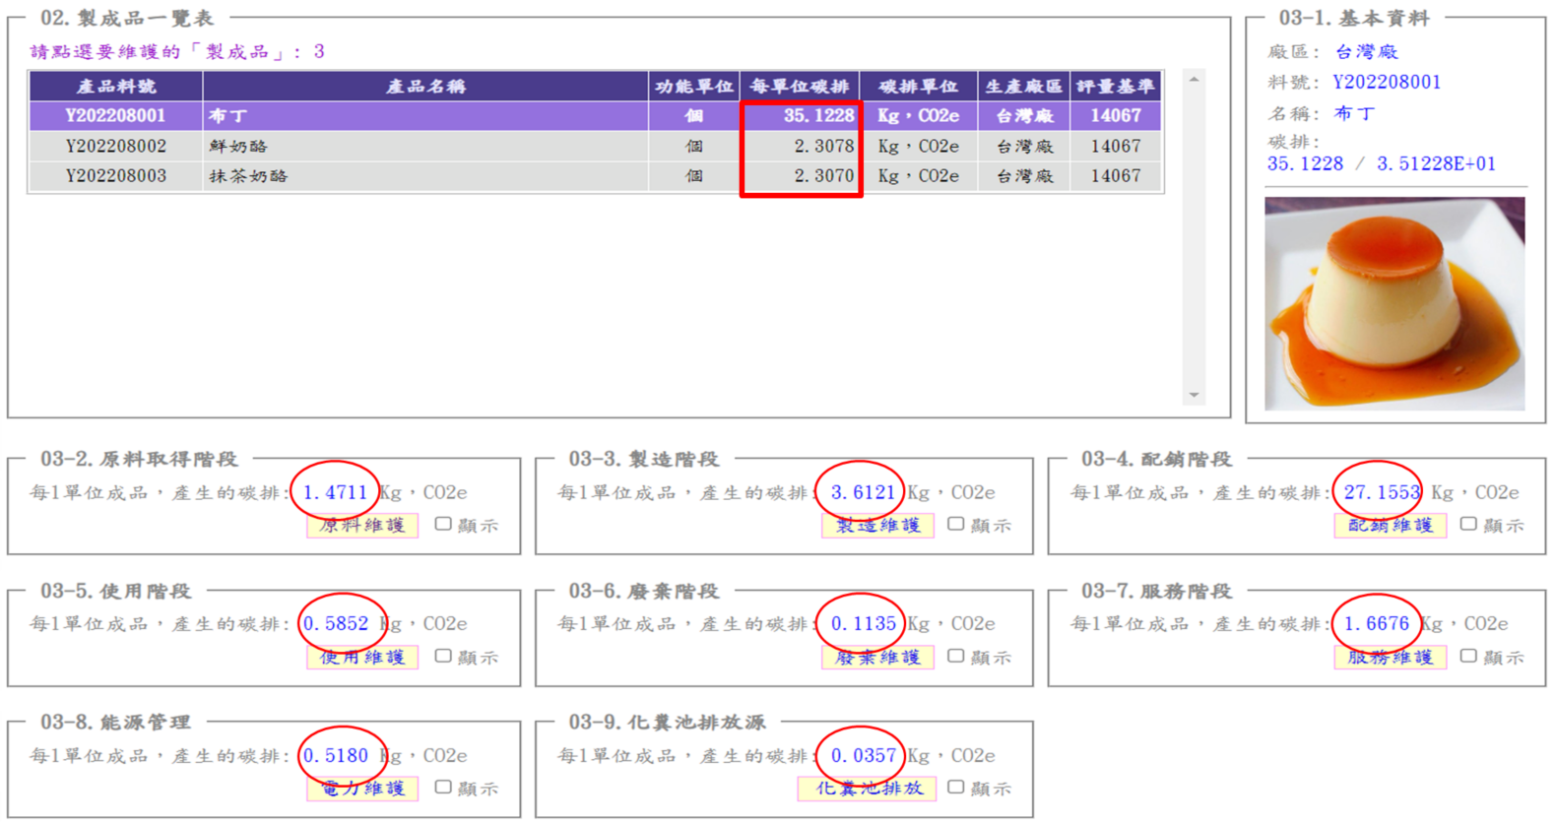Viewport: 1555px width, 824px height.
Task: Toggle 顯示 checkbox in 製造階段
Action: 955,524
